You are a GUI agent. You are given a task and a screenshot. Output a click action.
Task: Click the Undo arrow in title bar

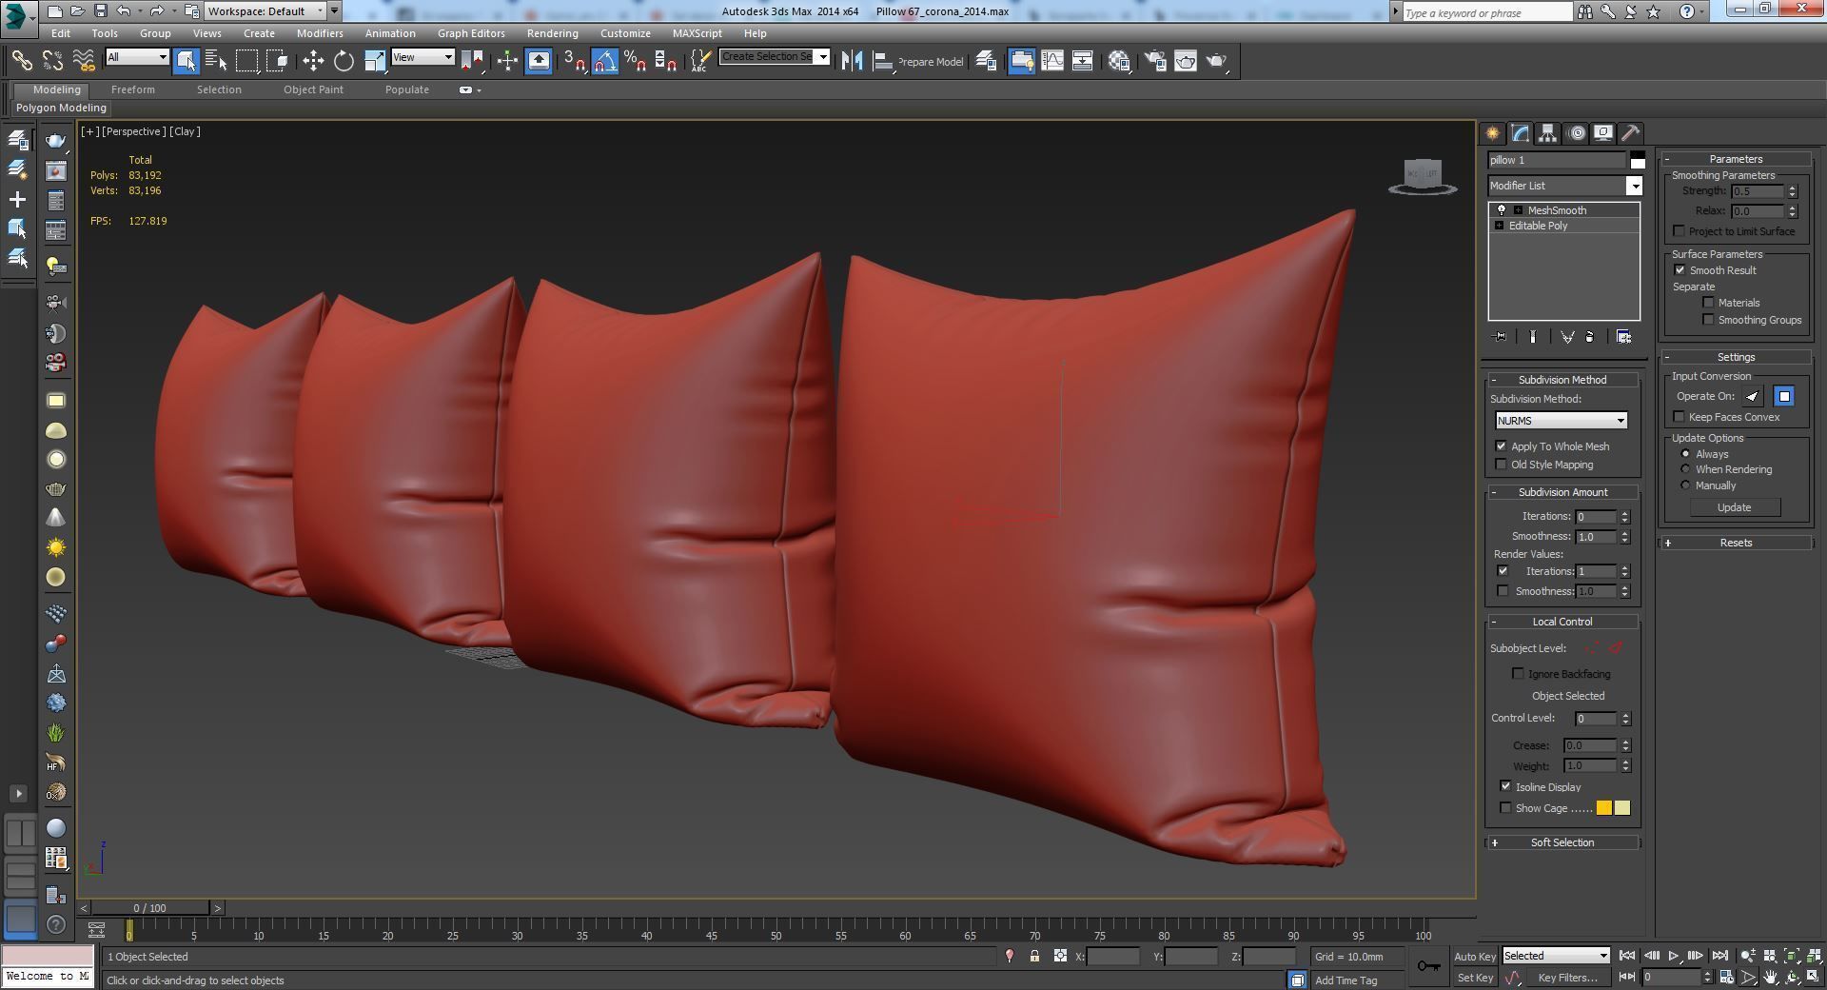pos(124,11)
